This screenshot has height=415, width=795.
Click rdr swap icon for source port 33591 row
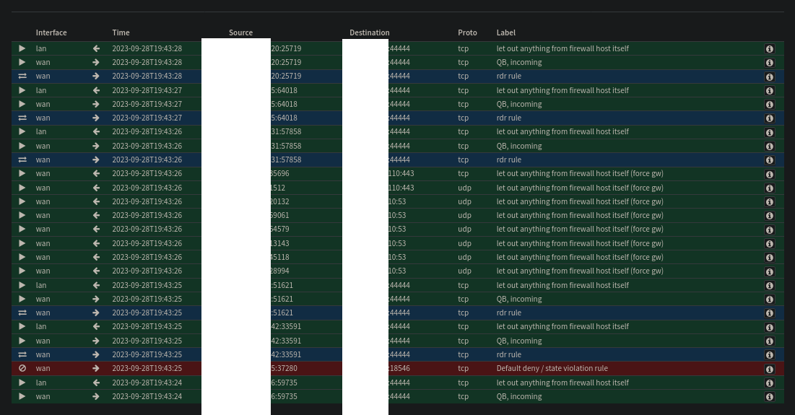coord(22,354)
